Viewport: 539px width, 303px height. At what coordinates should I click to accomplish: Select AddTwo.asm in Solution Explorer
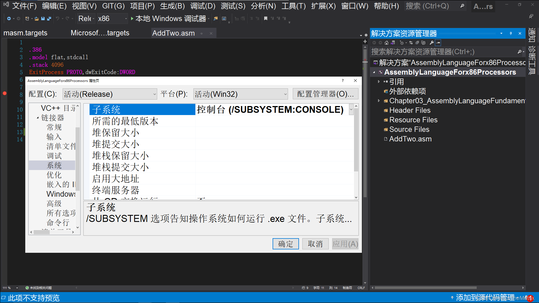(410, 139)
